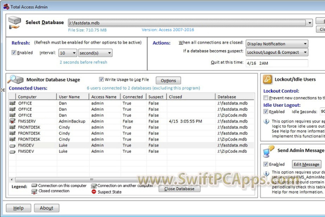Screen dimensions: 325x217
Task: Click the Total Access Admin title bar icon
Action: click(6, 7)
